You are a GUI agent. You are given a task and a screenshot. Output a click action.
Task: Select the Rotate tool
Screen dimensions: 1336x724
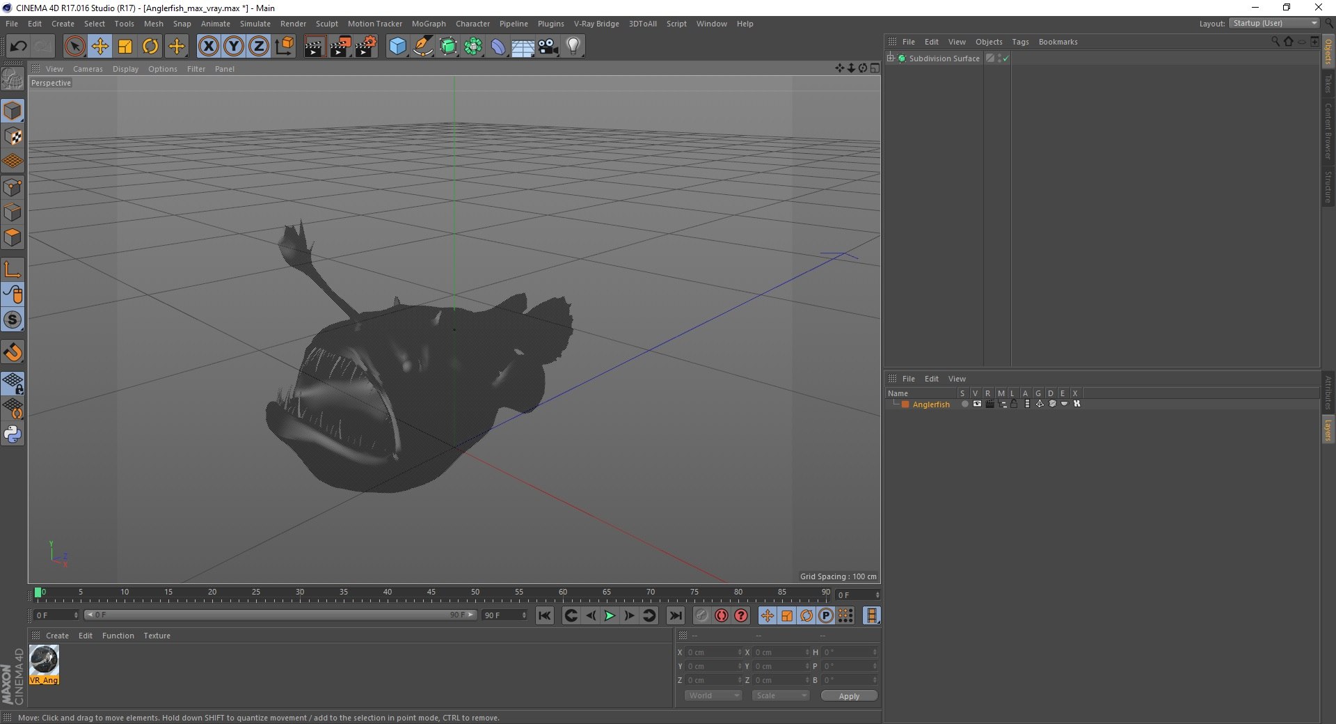pyautogui.click(x=150, y=47)
